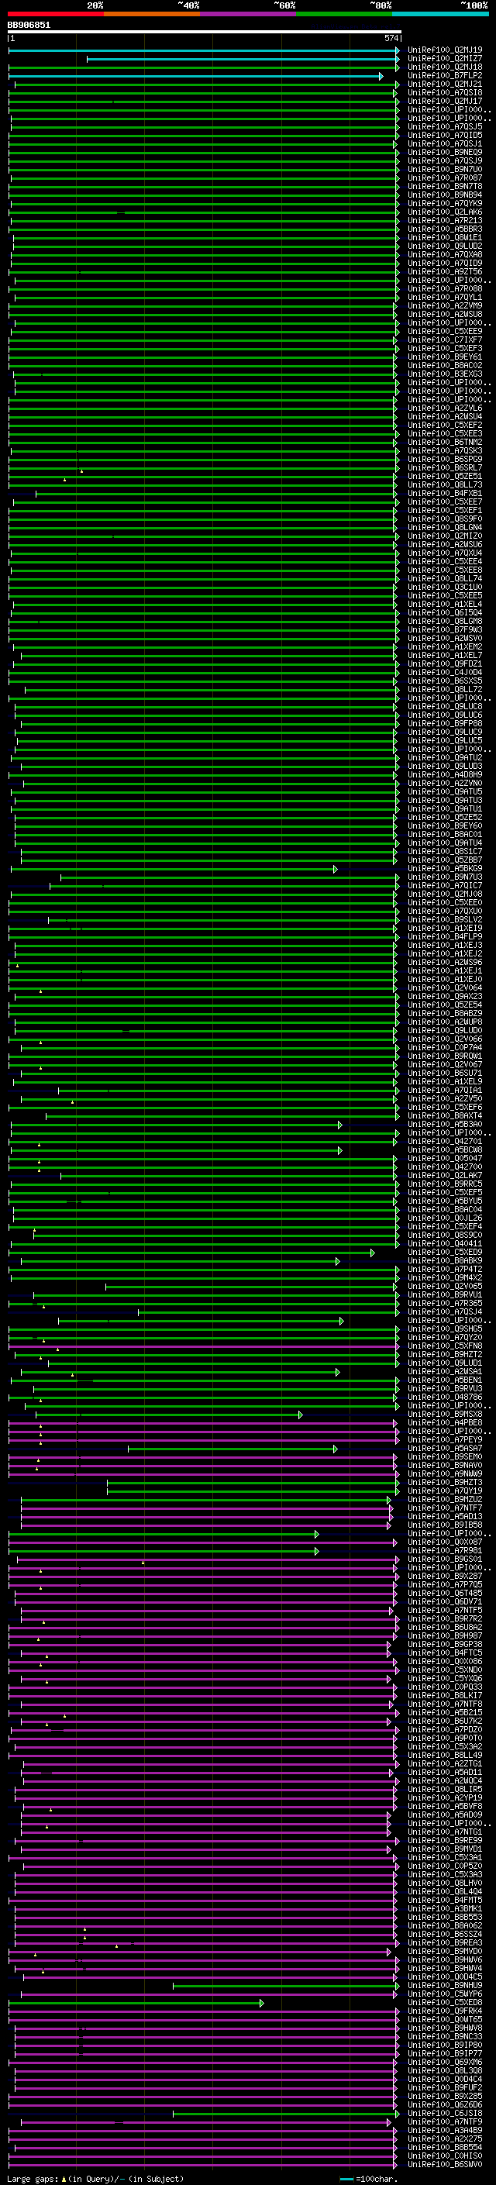Pick the entry UniRef100_B9MSX8
The width and height of the screenshot is (496, 2185).
click(x=445, y=1413)
